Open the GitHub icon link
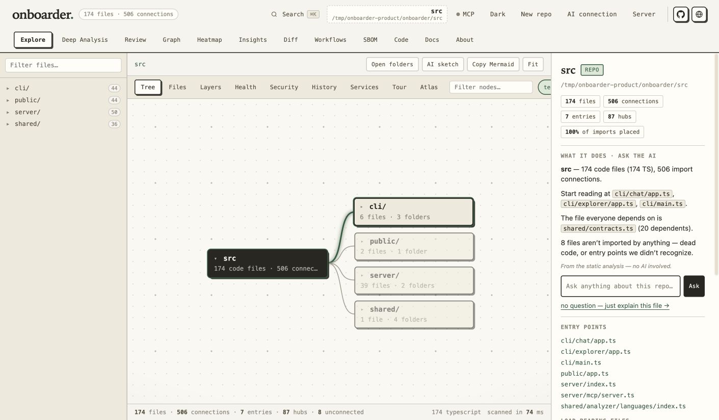 681,14
